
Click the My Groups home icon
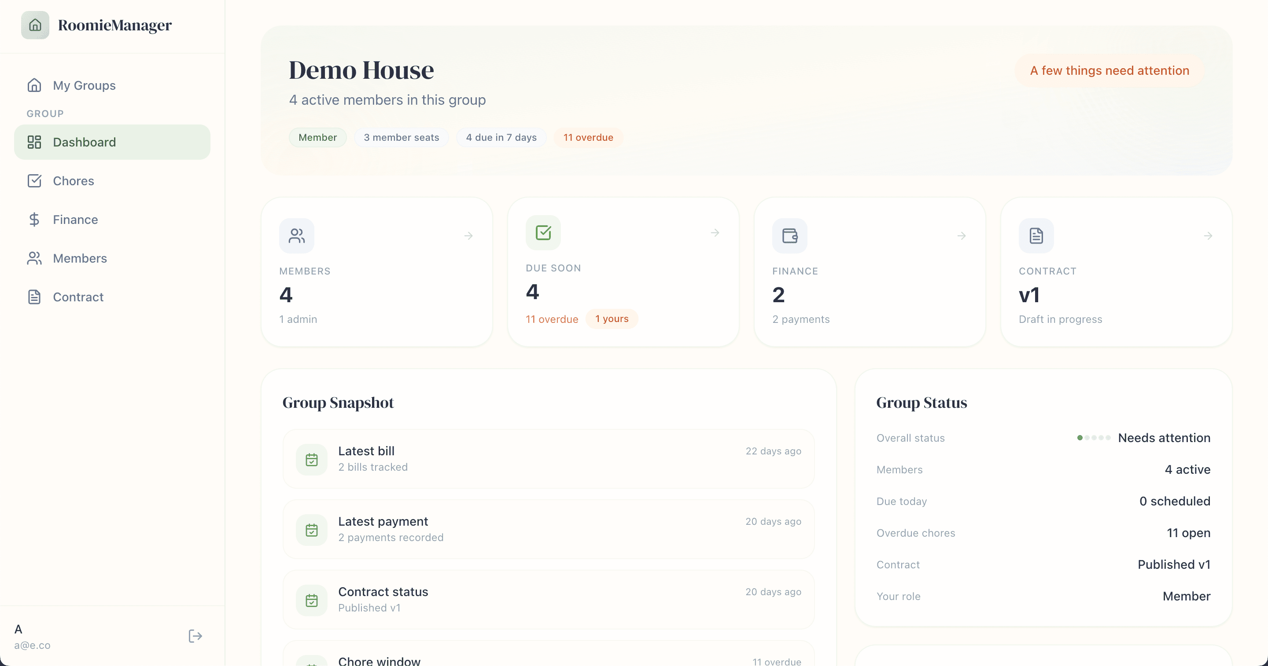34,85
